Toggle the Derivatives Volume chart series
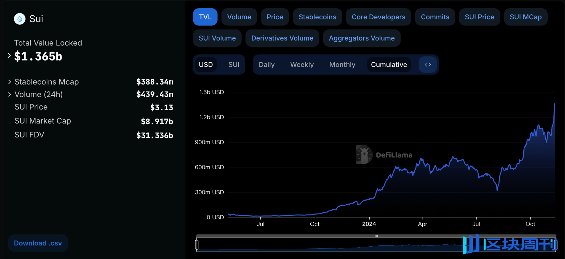565x259 pixels. 282,38
